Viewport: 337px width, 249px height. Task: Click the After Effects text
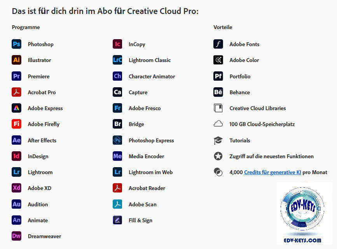pos(42,140)
